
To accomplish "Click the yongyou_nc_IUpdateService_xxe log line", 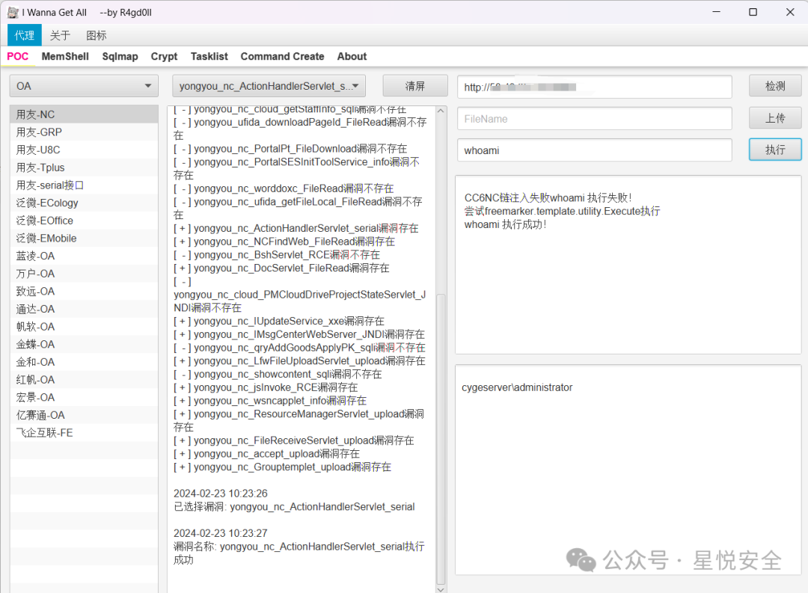I will coord(279,322).
